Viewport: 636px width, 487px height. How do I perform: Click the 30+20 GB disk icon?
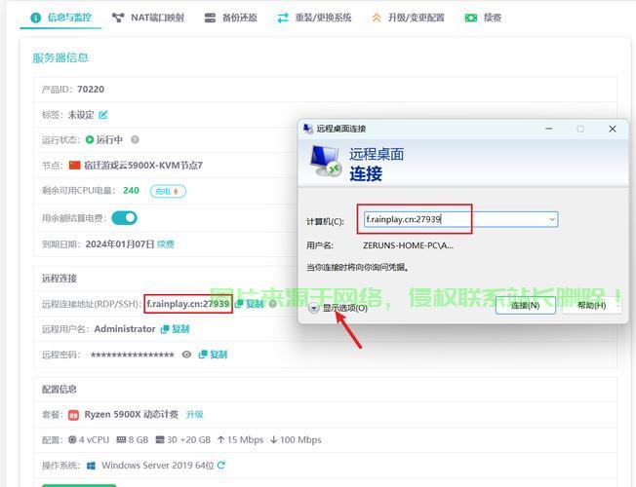point(160,439)
